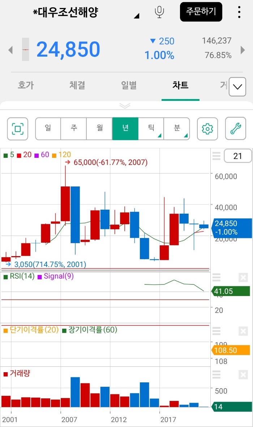
Task: Switch chart to 주 weekly period
Action: (x=74, y=129)
